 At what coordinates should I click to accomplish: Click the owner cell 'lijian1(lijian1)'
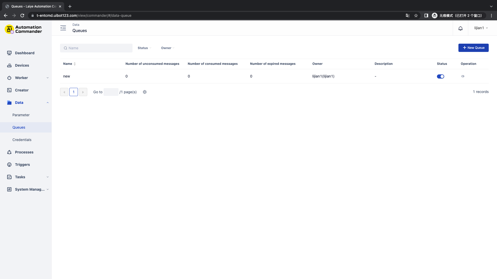pyautogui.click(x=323, y=76)
